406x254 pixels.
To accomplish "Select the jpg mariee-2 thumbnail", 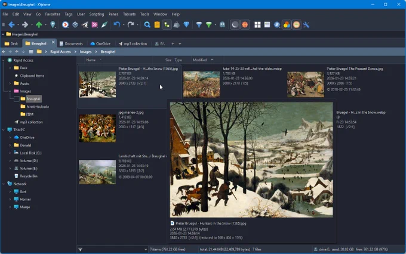I will point(97,128).
